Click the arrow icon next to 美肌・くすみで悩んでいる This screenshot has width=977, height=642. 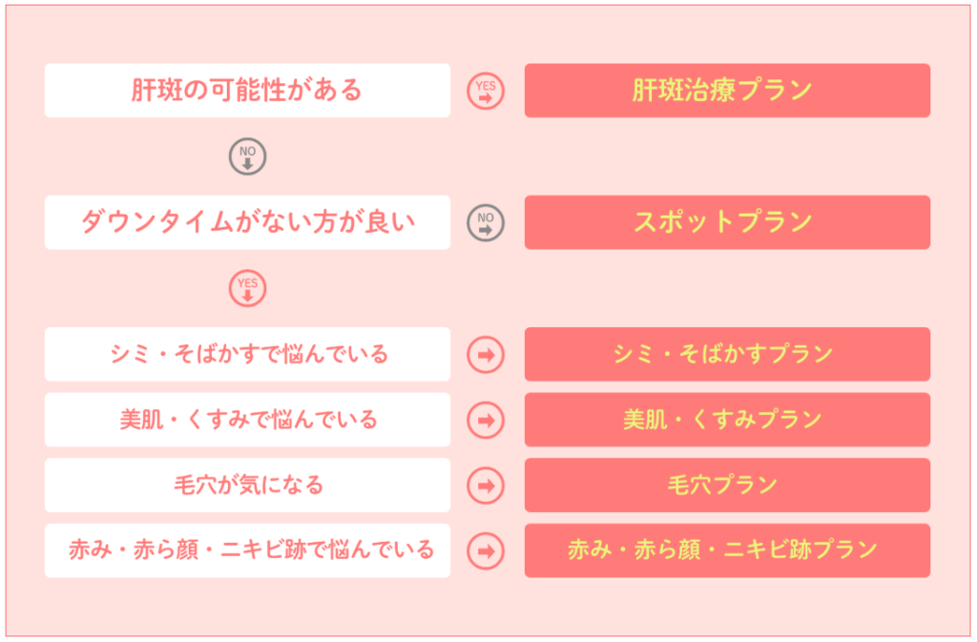pyautogui.click(x=486, y=421)
